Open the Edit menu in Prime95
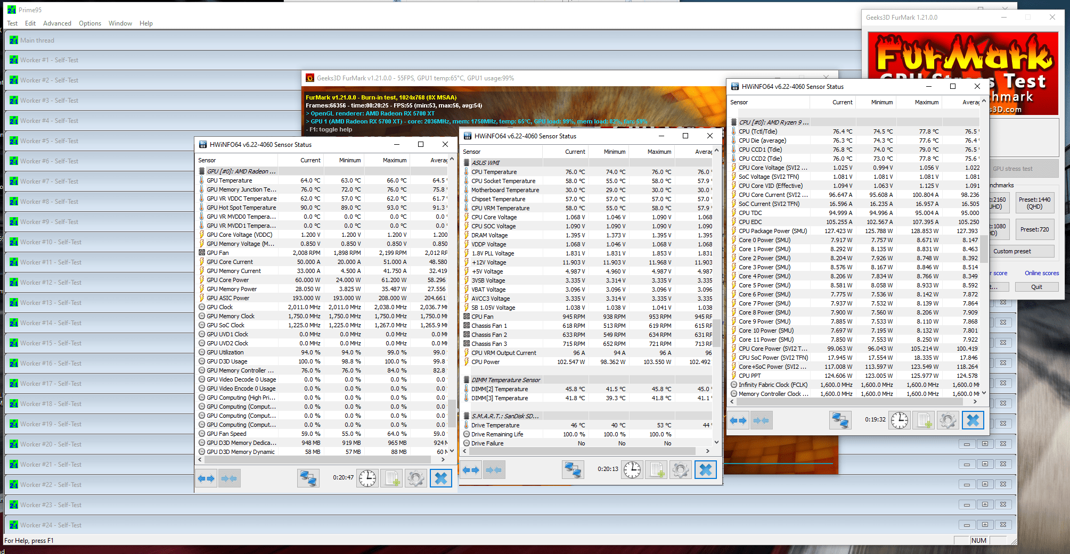1070x554 pixels. coord(30,23)
